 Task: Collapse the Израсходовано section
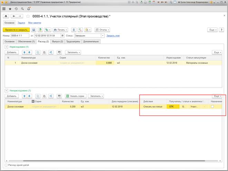[6, 47]
